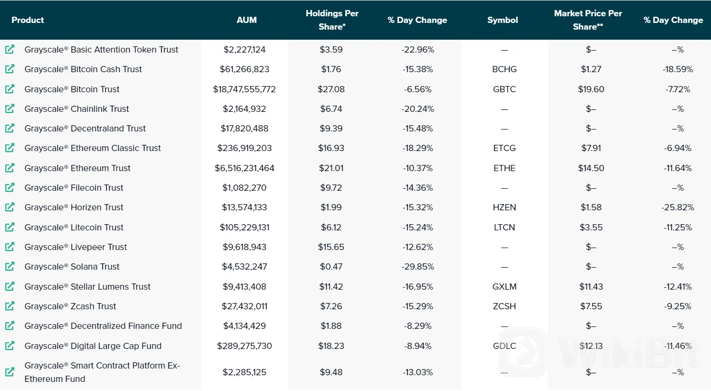Click the Grayscale Filecoin Trust product name
This screenshot has width=711, height=391.
(74, 188)
